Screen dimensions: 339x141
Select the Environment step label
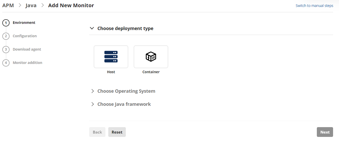pos(24,23)
